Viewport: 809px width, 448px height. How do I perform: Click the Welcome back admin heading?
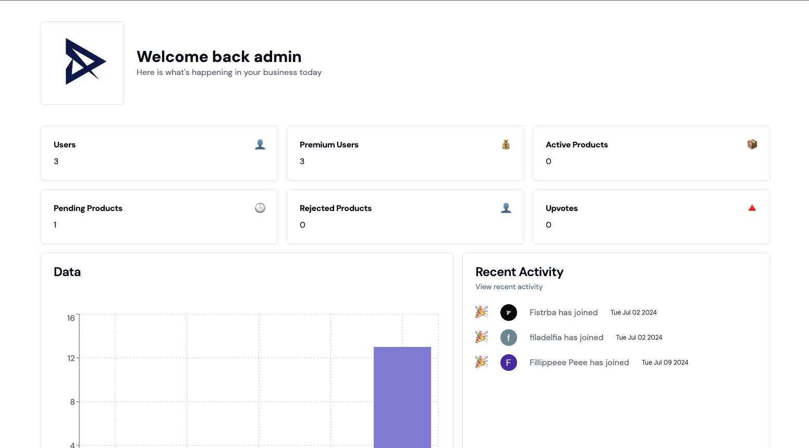point(219,56)
